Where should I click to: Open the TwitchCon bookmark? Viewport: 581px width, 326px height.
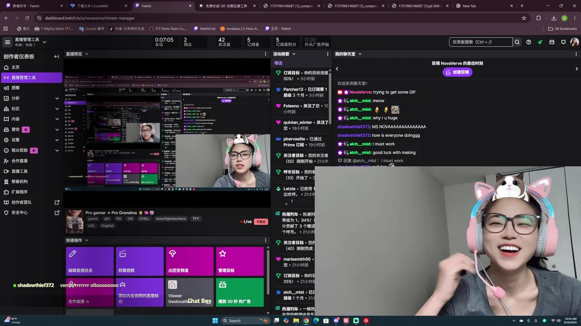pyautogui.click(x=204, y=29)
